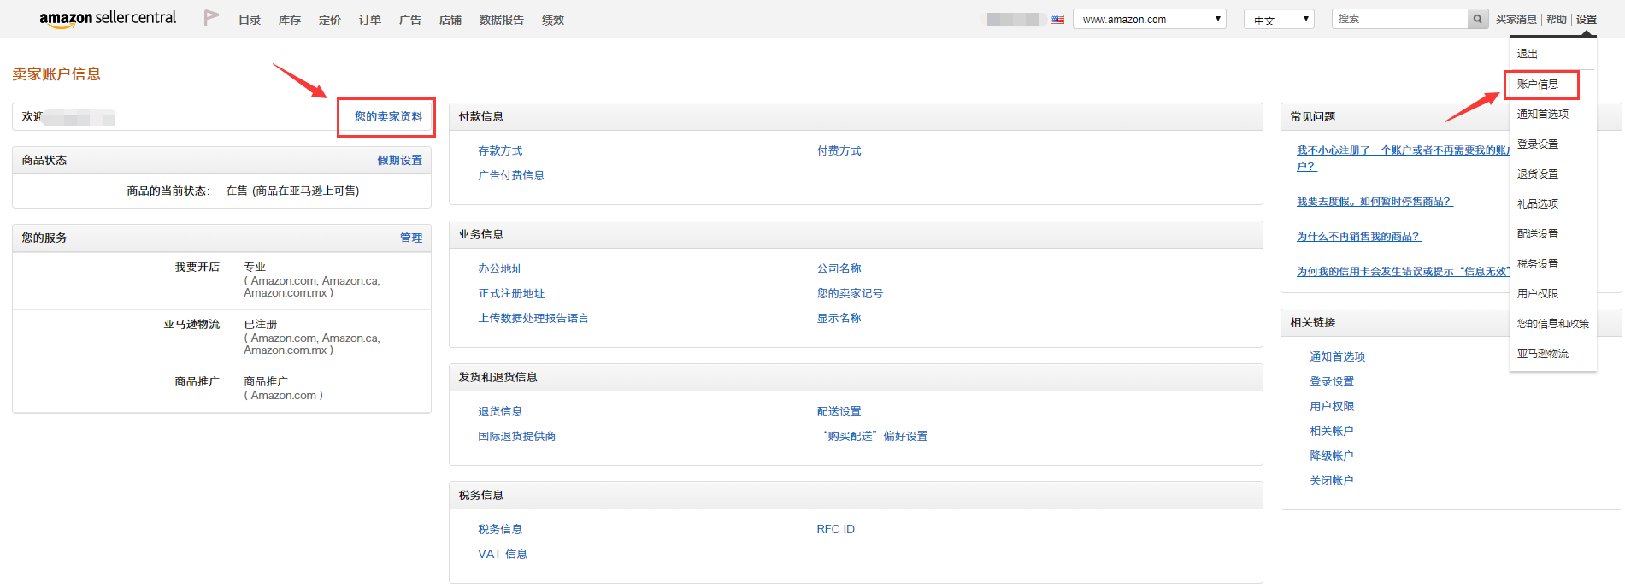Open FAQ 我要去度假。如何暂停销售商品?
The height and width of the screenshot is (588, 1625).
pos(1375,202)
